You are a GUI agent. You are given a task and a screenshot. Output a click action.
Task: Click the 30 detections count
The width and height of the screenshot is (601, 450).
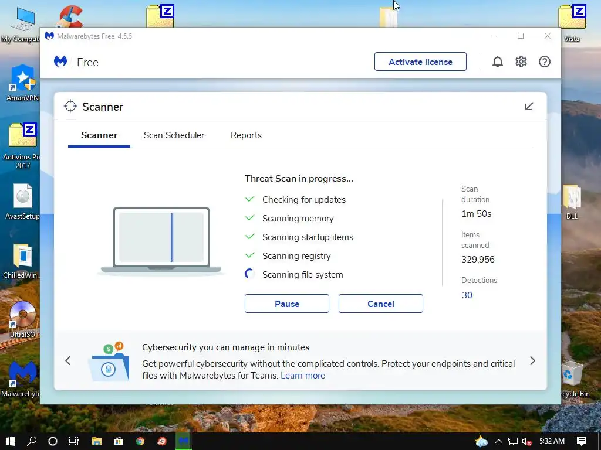click(x=467, y=295)
